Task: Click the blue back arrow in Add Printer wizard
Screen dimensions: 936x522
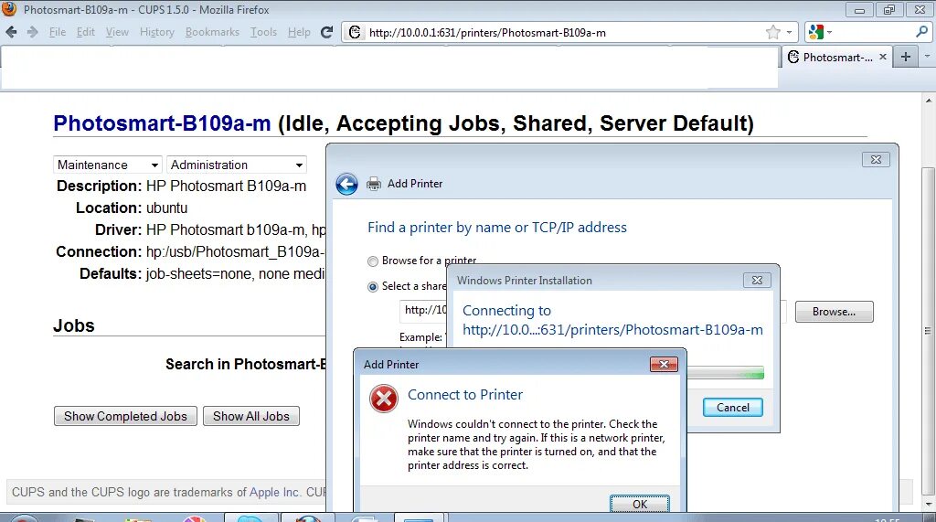Action: click(x=346, y=184)
